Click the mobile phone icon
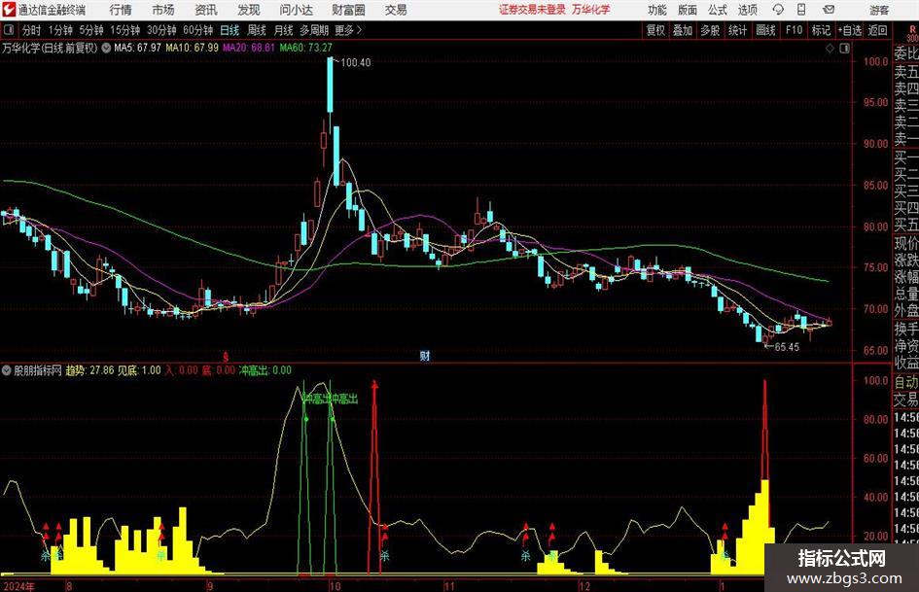 pos(801,10)
